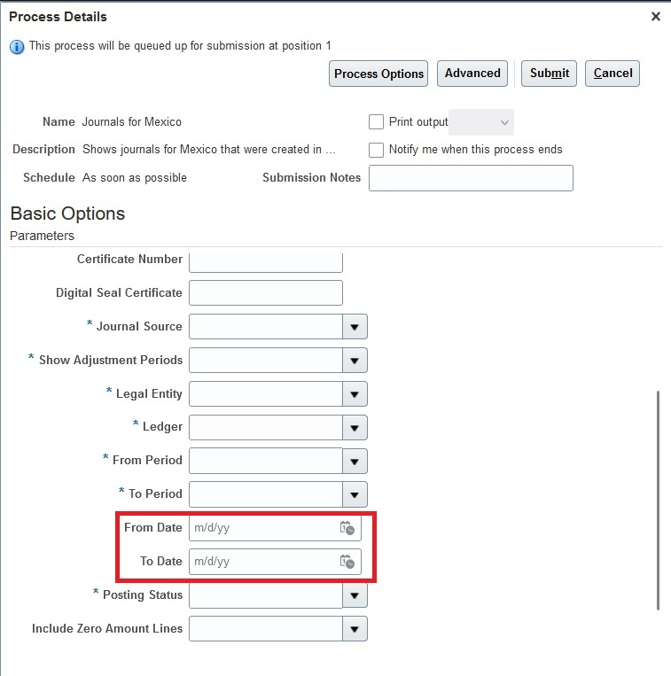Expand the Journal Source dropdown arrow
671x676 pixels.
point(355,327)
